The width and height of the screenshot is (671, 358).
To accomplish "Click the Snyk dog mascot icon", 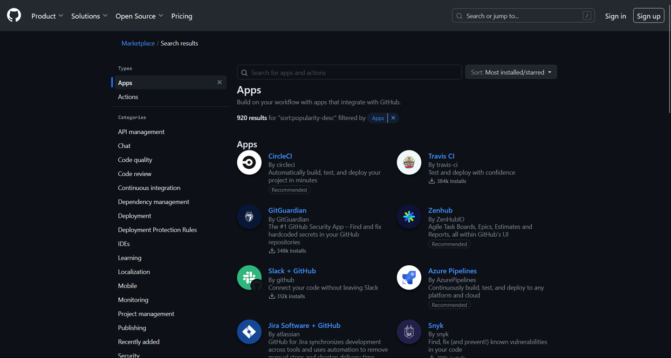I will [x=409, y=332].
